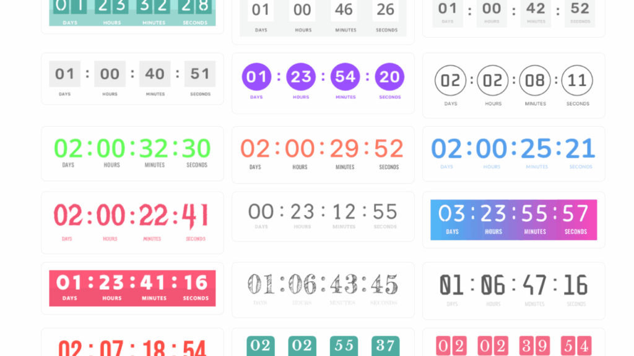
Task: Select the teal flip-clock countdown timer
Action: 132,14
